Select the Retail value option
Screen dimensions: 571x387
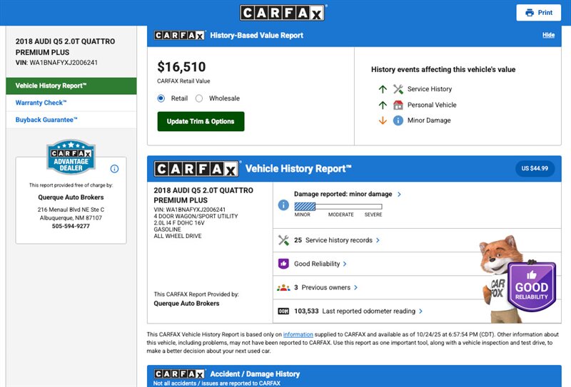click(161, 98)
